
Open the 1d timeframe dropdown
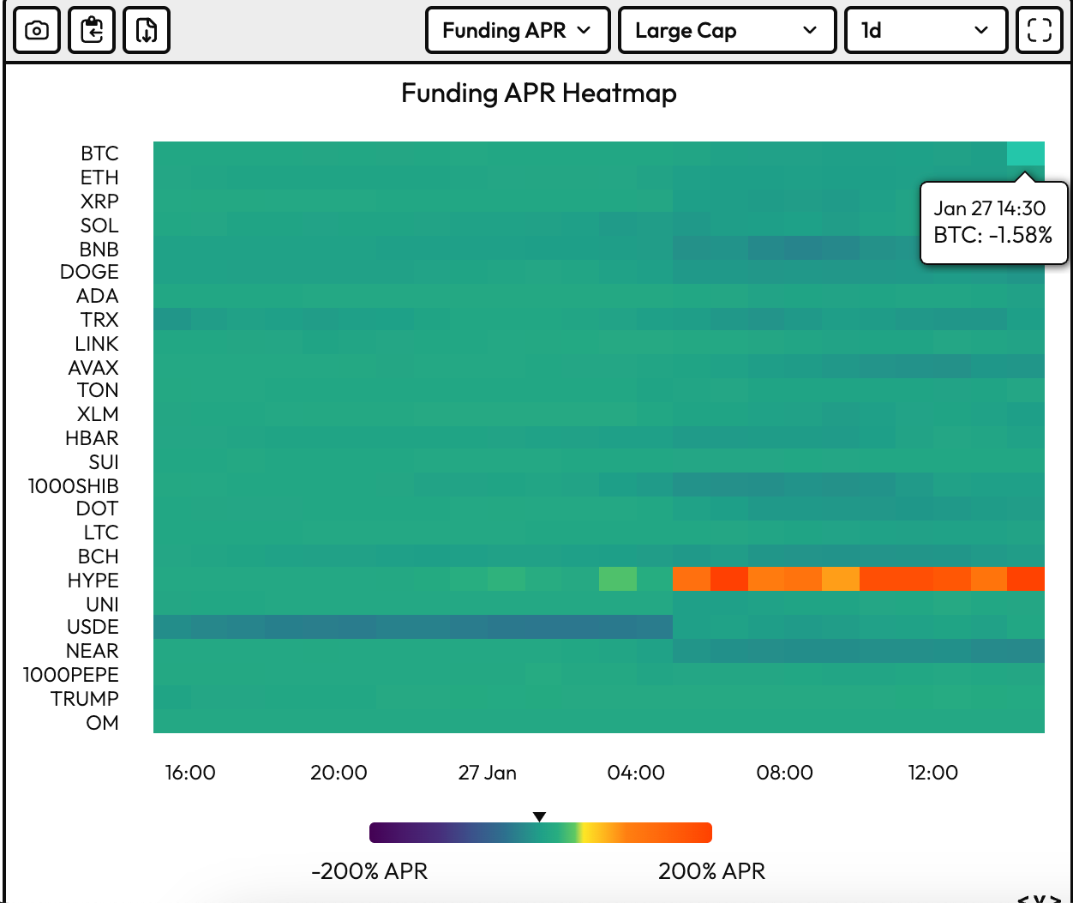(x=925, y=31)
